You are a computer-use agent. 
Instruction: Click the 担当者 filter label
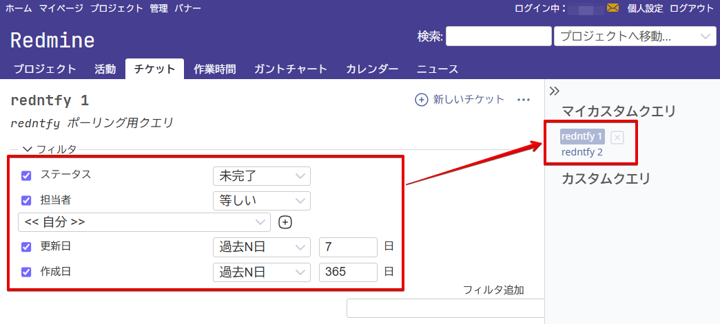click(56, 199)
